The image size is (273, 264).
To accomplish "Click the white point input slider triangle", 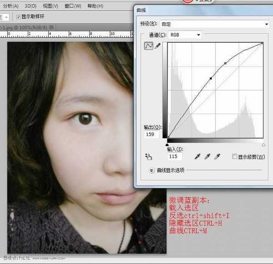I will (263, 144).
